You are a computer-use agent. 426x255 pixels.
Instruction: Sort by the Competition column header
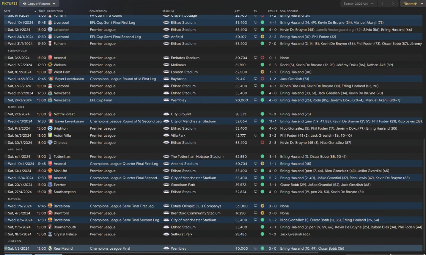(x=98, y=11)
